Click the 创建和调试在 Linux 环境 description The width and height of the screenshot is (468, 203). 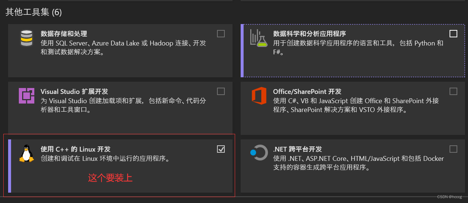pos(105,159)
